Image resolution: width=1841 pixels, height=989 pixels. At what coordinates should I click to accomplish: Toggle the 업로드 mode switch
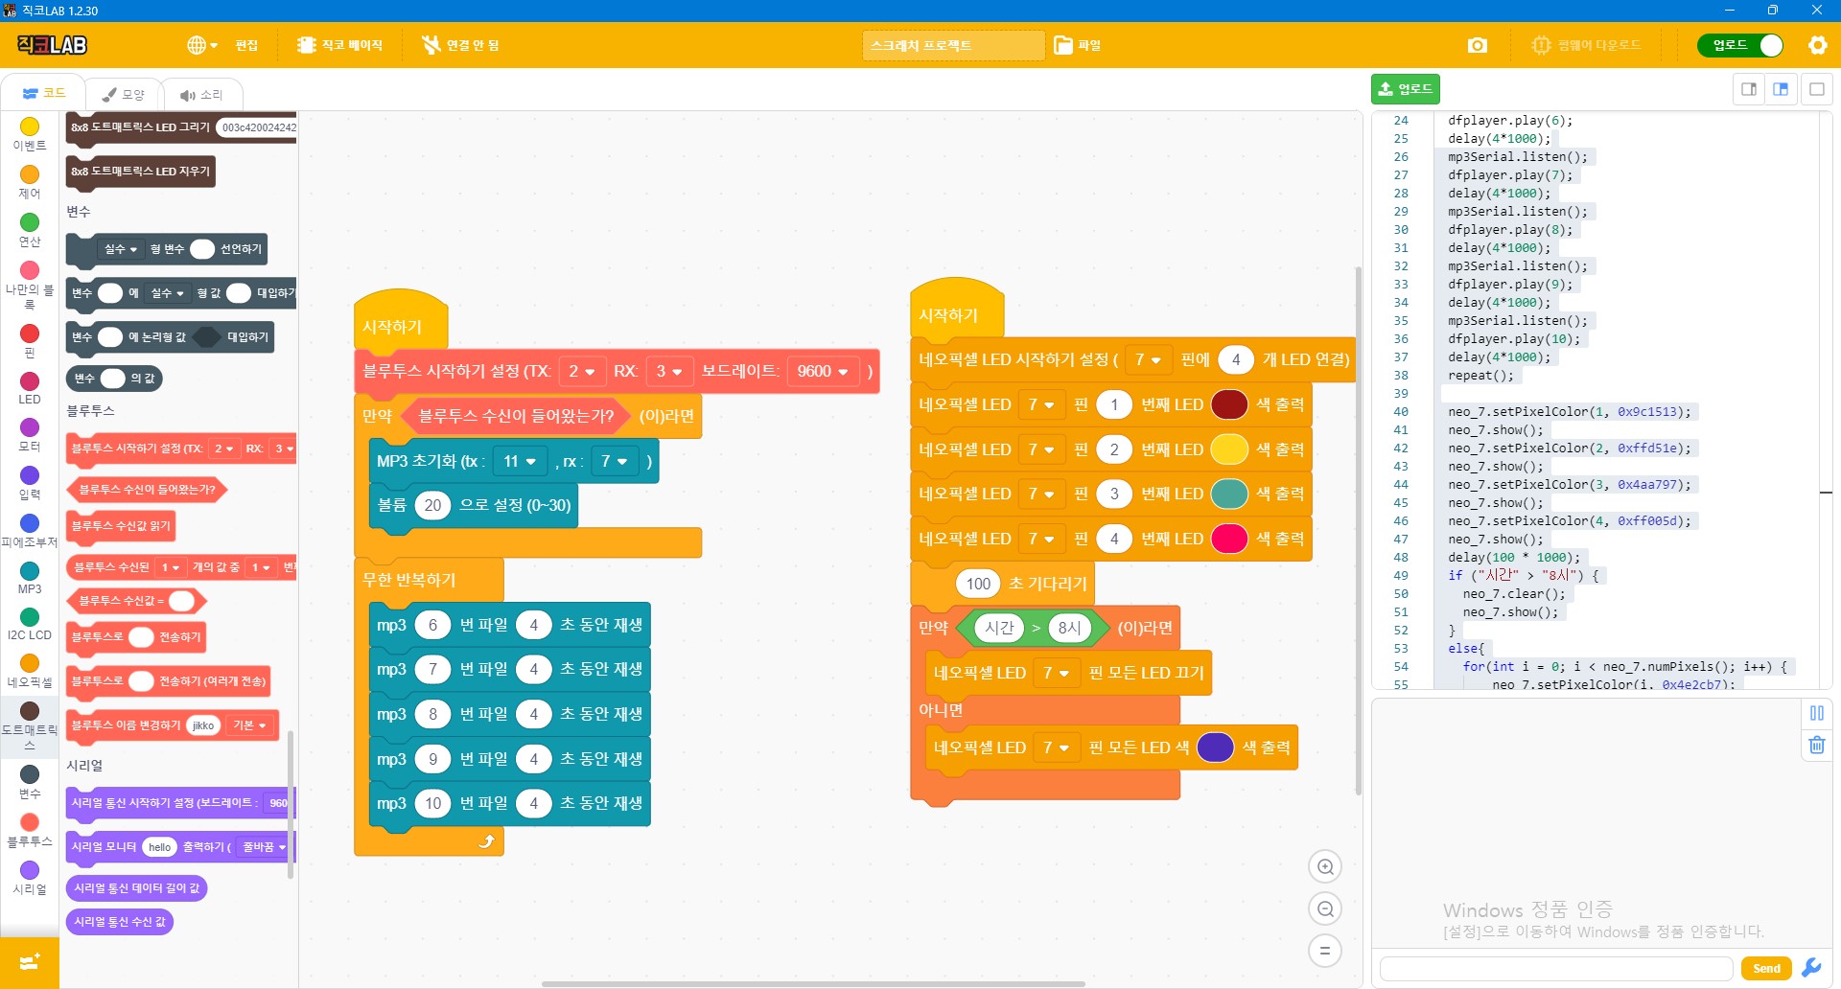pyautogui.click(x=1740, y=45)
